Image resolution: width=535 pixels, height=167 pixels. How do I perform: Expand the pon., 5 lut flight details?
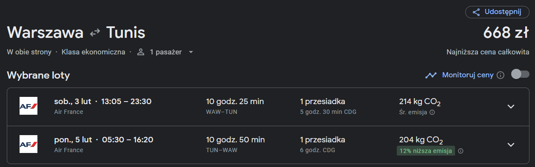[511, 144]
